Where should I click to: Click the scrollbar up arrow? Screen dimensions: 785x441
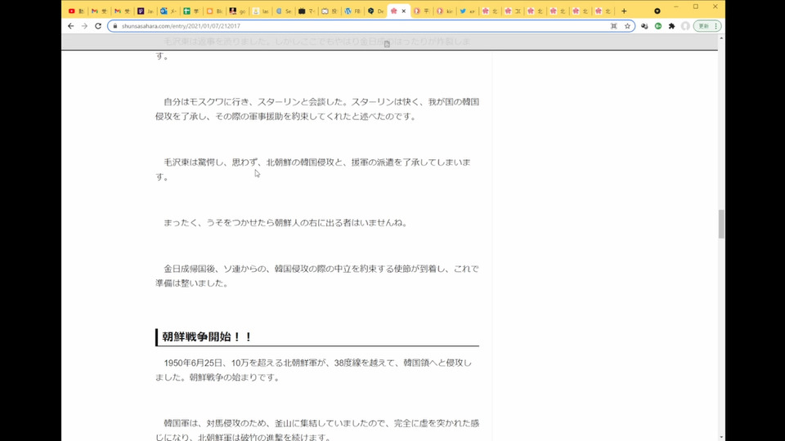pyautogui.click(x=721, y=38)
